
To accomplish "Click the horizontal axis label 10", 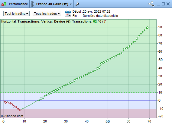I will point(24,121).
